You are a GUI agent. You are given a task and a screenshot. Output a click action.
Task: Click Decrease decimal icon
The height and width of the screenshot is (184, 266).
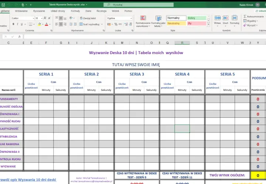point(131,24)
